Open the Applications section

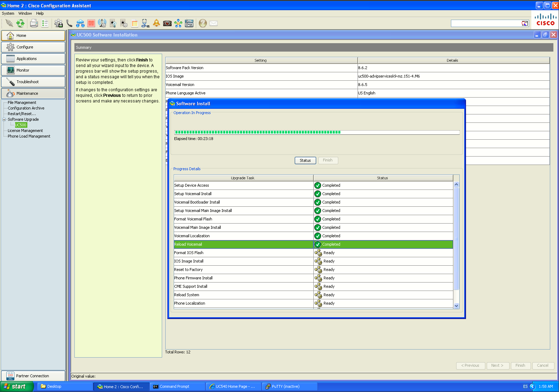[33, 59]
